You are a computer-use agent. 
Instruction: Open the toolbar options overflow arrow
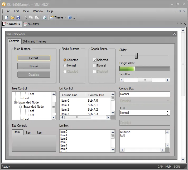coord(74,19)
